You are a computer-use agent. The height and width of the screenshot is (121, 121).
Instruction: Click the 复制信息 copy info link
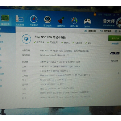[115, 44]
